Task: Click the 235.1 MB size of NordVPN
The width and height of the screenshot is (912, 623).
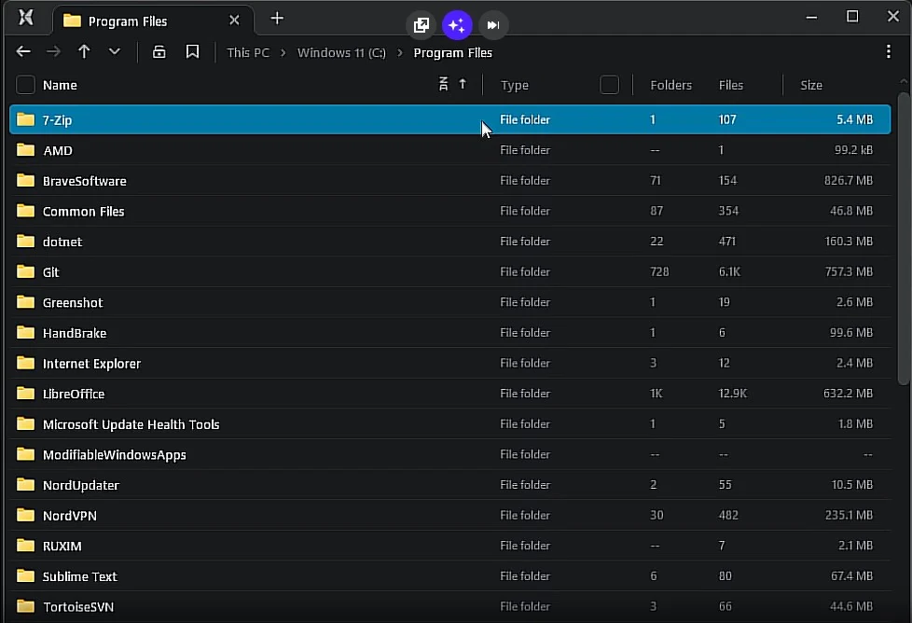Action: (x=849, y=515)
